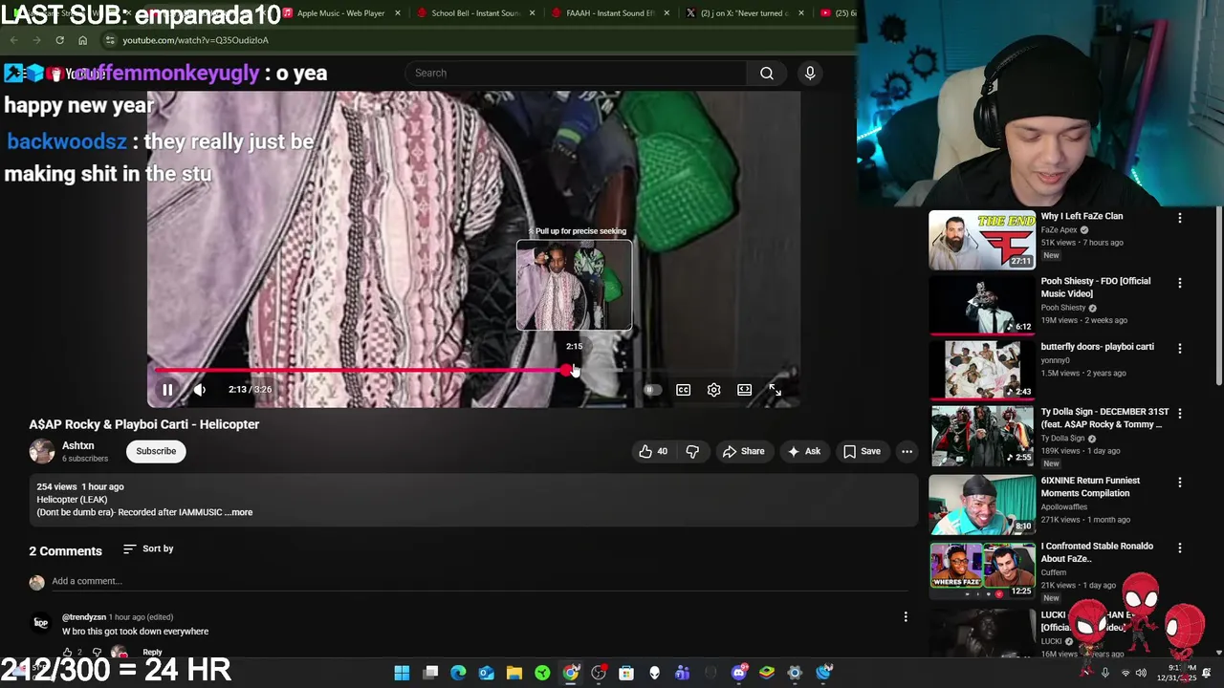Open menu for Stable Ronaldo video
This screenshot has height=688, width=1224.
1180,548
